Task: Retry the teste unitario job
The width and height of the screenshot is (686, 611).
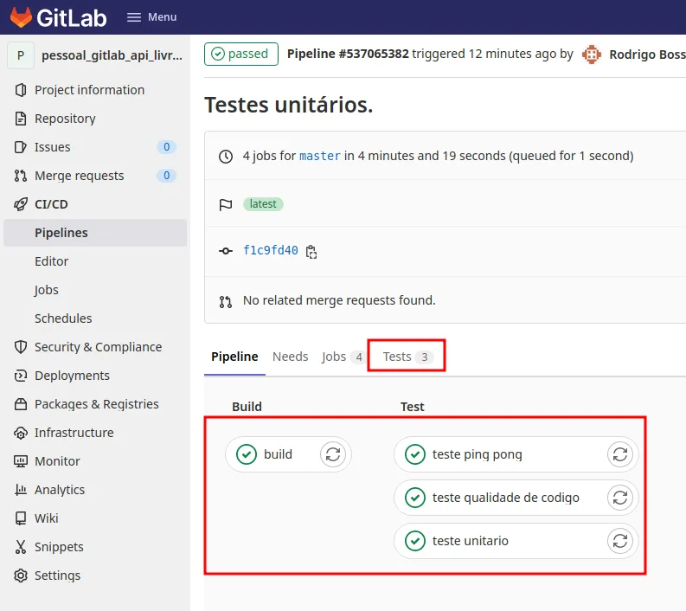Action: click(620, 541)
